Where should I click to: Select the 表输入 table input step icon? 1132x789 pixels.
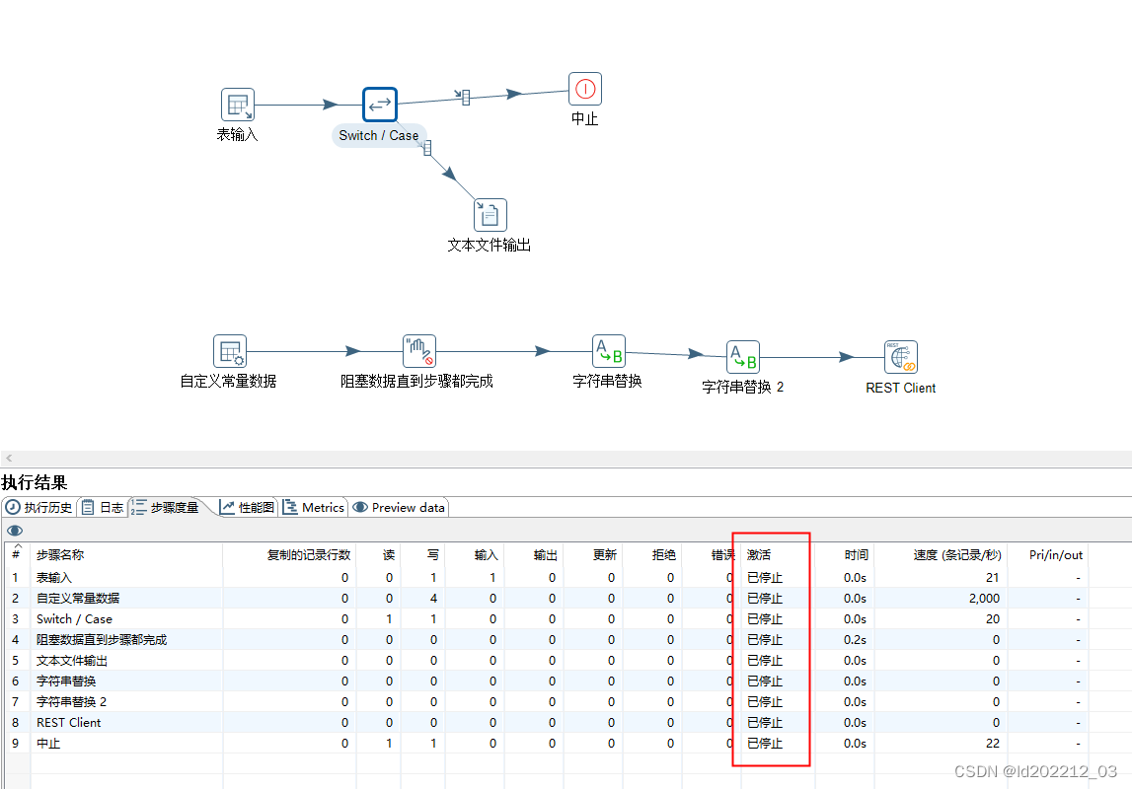coord(238,105)
